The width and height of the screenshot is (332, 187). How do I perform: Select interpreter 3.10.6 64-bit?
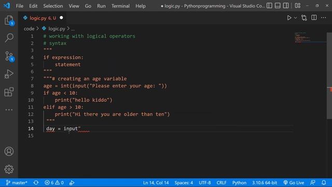click(265, 182)
